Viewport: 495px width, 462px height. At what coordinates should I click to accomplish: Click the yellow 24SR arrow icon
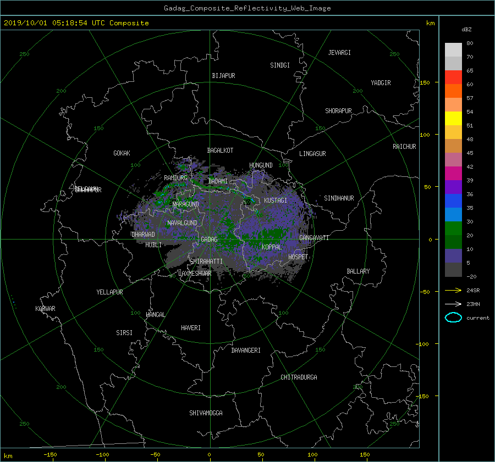[453, 290]
